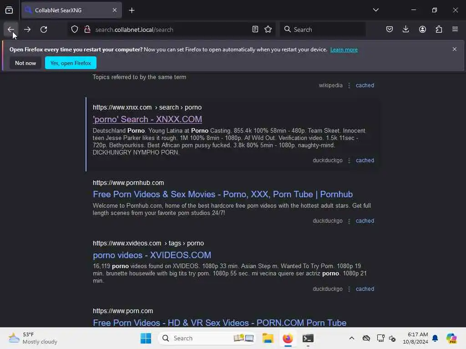This screenshot has height=349, width=466.
Task: Open three-dot options for the xvideos.com result
Action: (x=349, y=289)
